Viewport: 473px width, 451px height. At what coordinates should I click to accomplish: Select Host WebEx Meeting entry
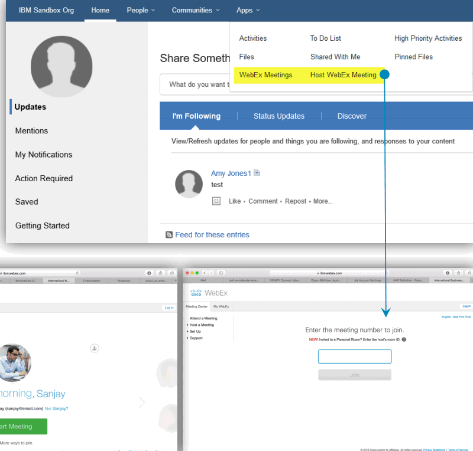(x=344, y=75)
